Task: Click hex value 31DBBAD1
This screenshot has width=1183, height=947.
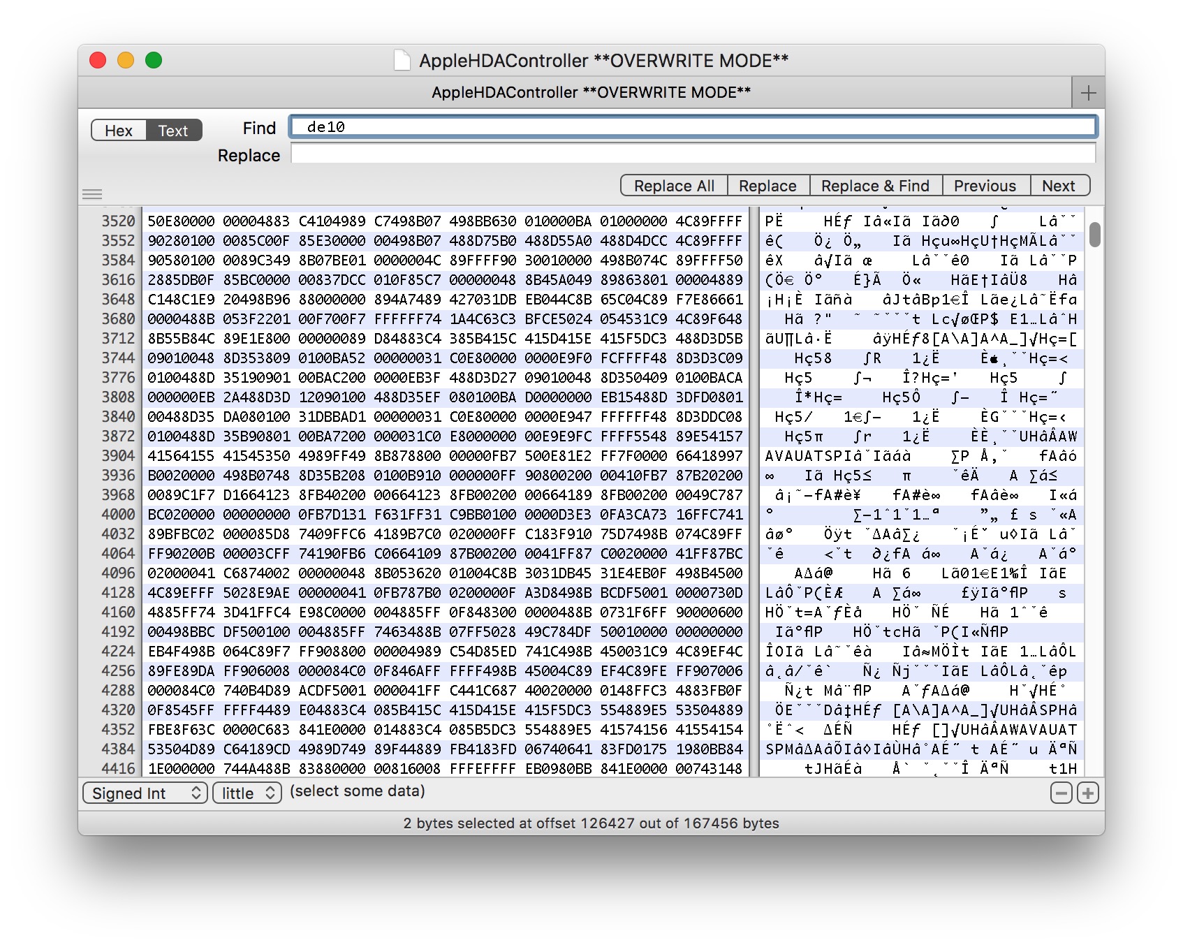Action: tap(332, 417)
